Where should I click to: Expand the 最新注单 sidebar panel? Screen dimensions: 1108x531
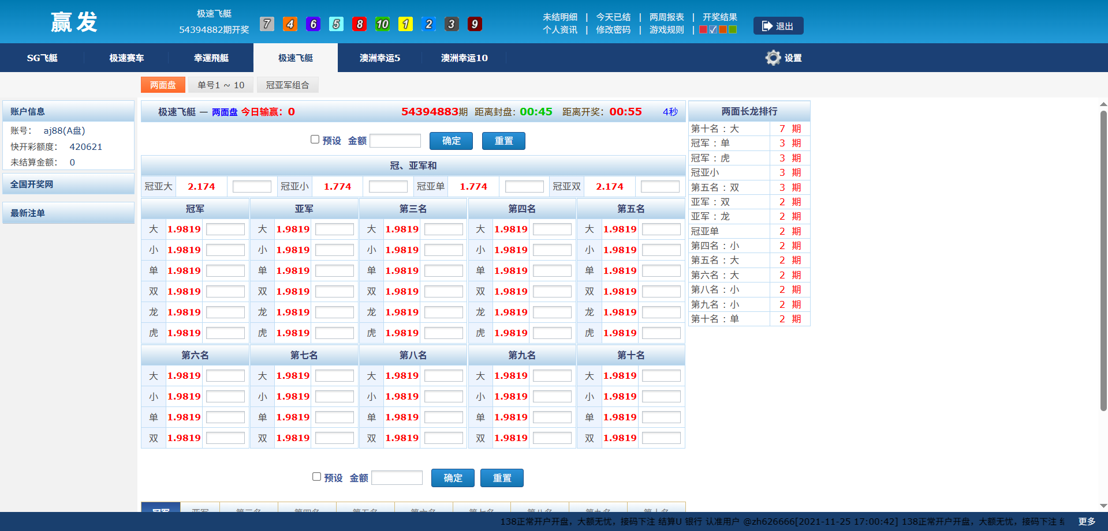68,213
